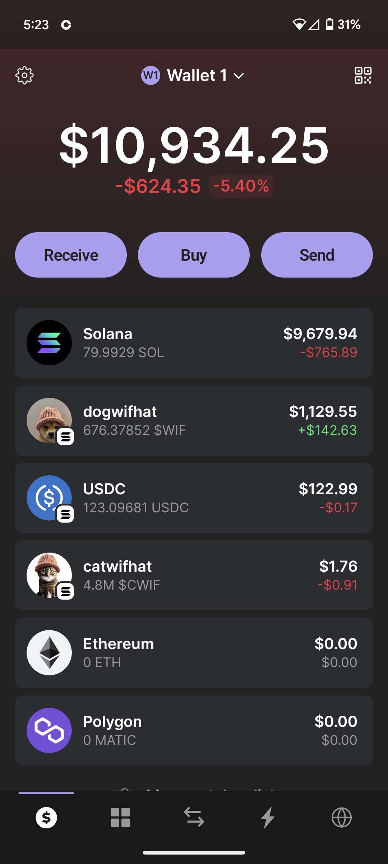Switch to the swap arrows tab

point(194,817)
